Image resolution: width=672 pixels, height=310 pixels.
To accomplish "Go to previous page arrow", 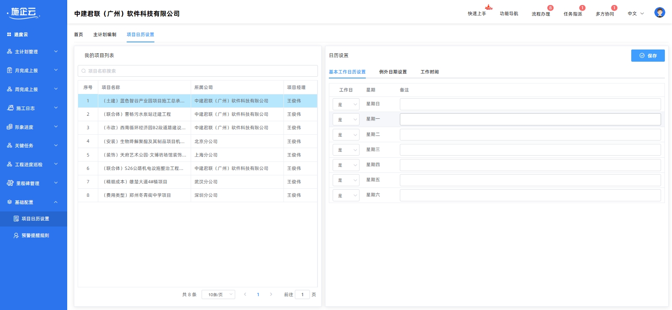I will [x=245, y=294].
